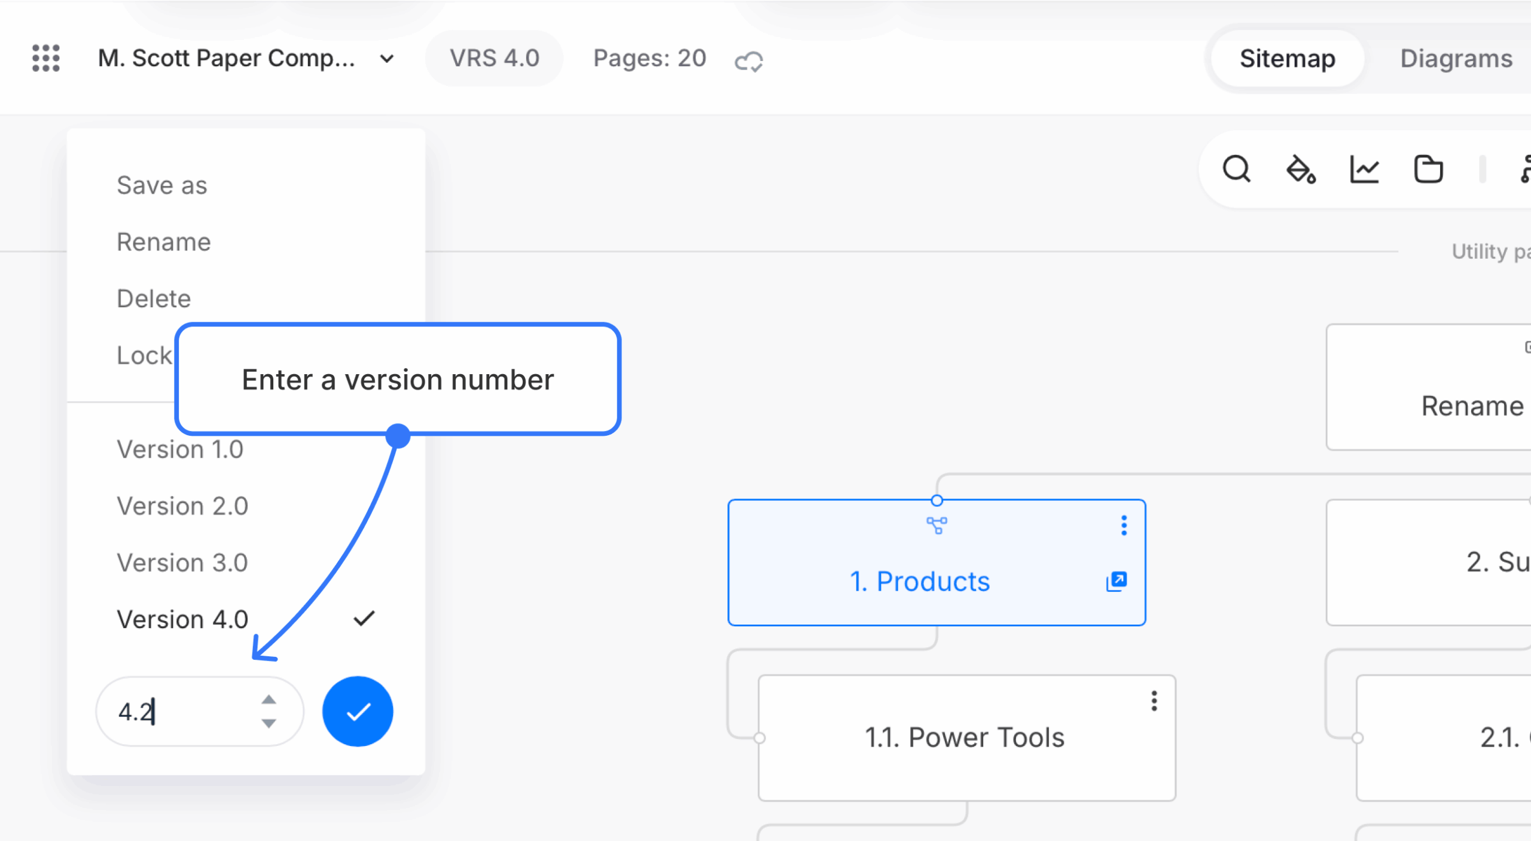
Task: Decrease version number with down arrow
Action: [x=269, y=723]
